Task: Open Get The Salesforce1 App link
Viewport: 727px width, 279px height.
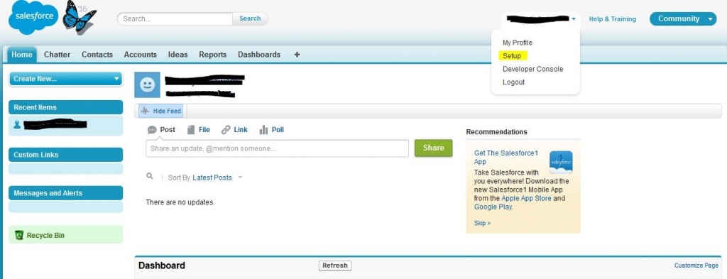Action: (506, 157)
